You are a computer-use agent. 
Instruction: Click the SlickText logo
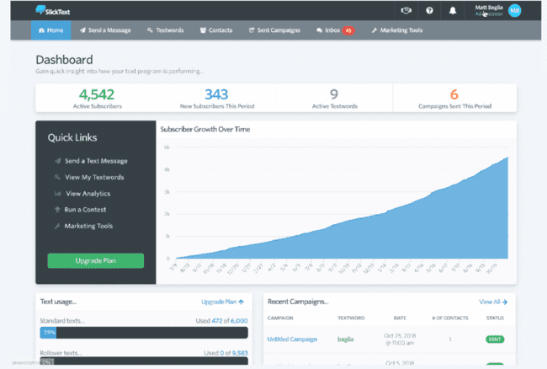(54, 10)
